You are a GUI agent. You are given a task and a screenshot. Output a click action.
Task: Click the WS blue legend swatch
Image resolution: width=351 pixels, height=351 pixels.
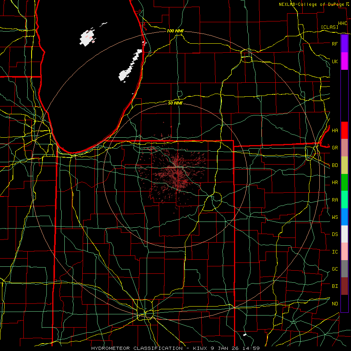pos(344,217)
